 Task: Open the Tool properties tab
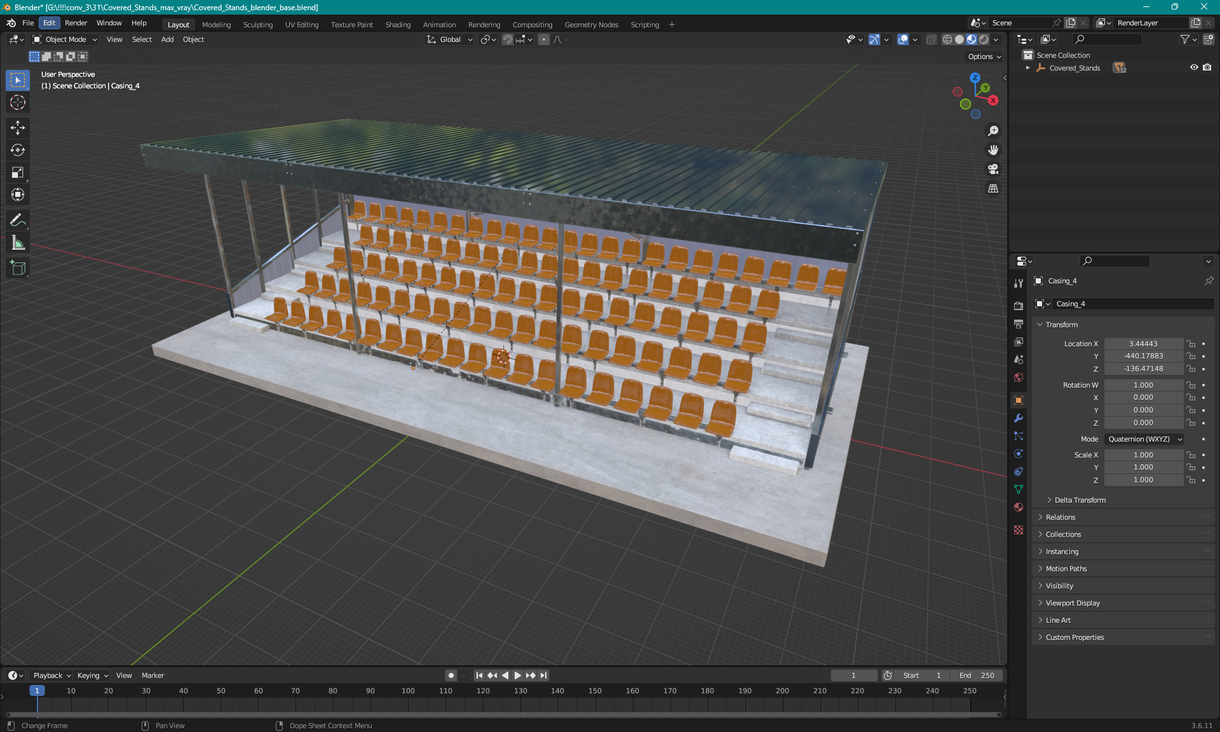[x=1019, y=283]
